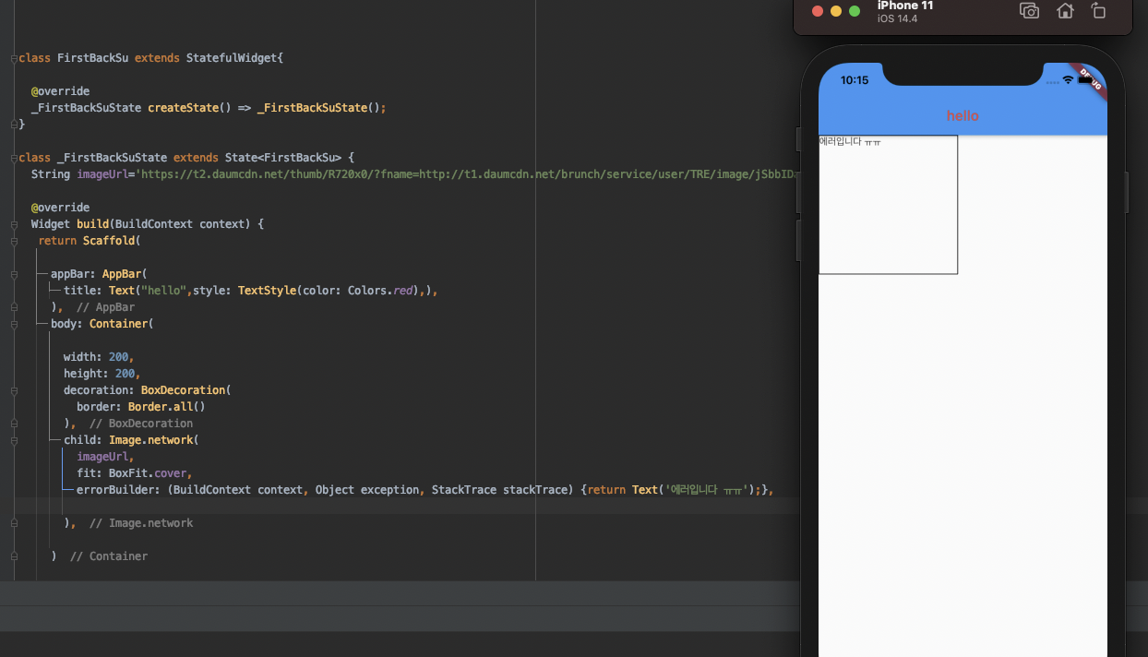Fold the Widget build method
This screenshot has height=657, width=1148.
click(13, 224)
